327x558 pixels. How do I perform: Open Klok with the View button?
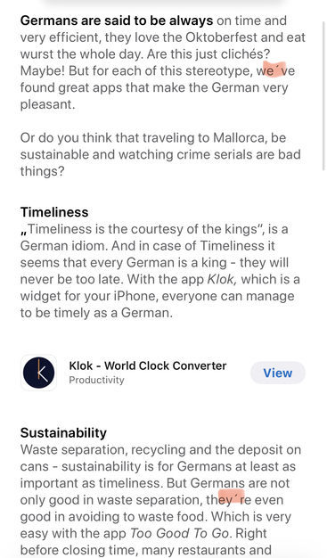click(277, 373)
